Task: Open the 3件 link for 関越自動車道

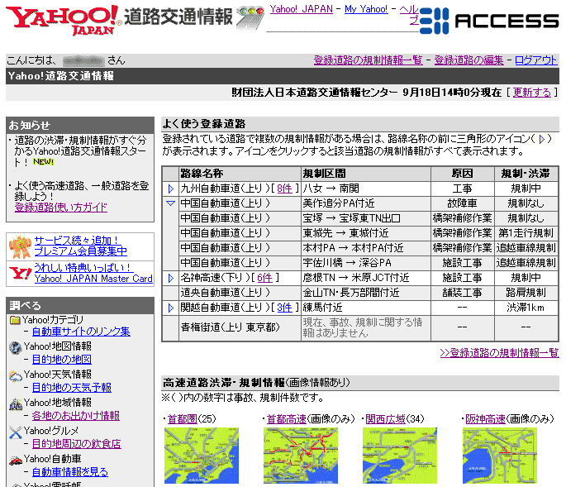Action: (284, 308)
